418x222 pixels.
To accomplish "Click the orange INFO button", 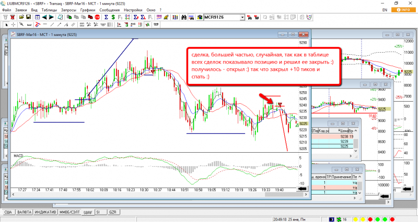I will tap(403, 10).
